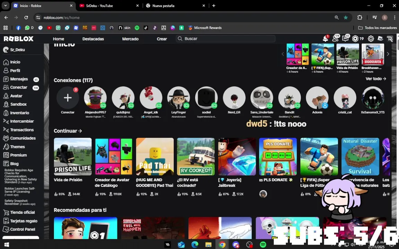The height and width of the screenshot is (249, 399).
Task: Open Microsoft Rewards bookmark
Action: [205, 28]
